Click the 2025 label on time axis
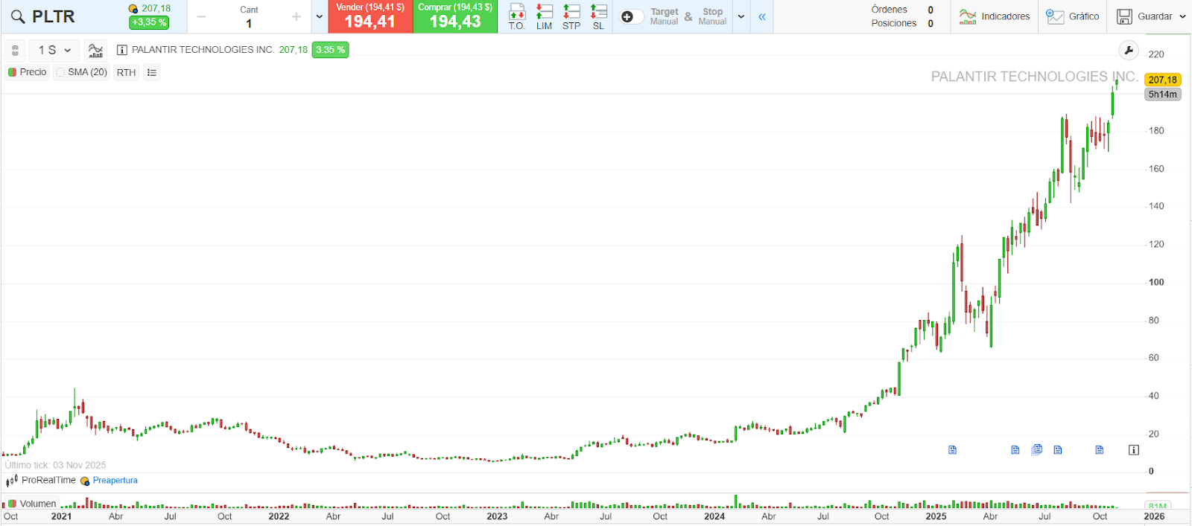 coord(936,516)
